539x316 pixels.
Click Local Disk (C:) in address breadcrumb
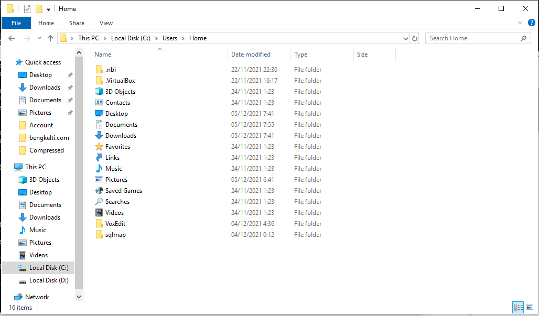[x=131, y=38]
